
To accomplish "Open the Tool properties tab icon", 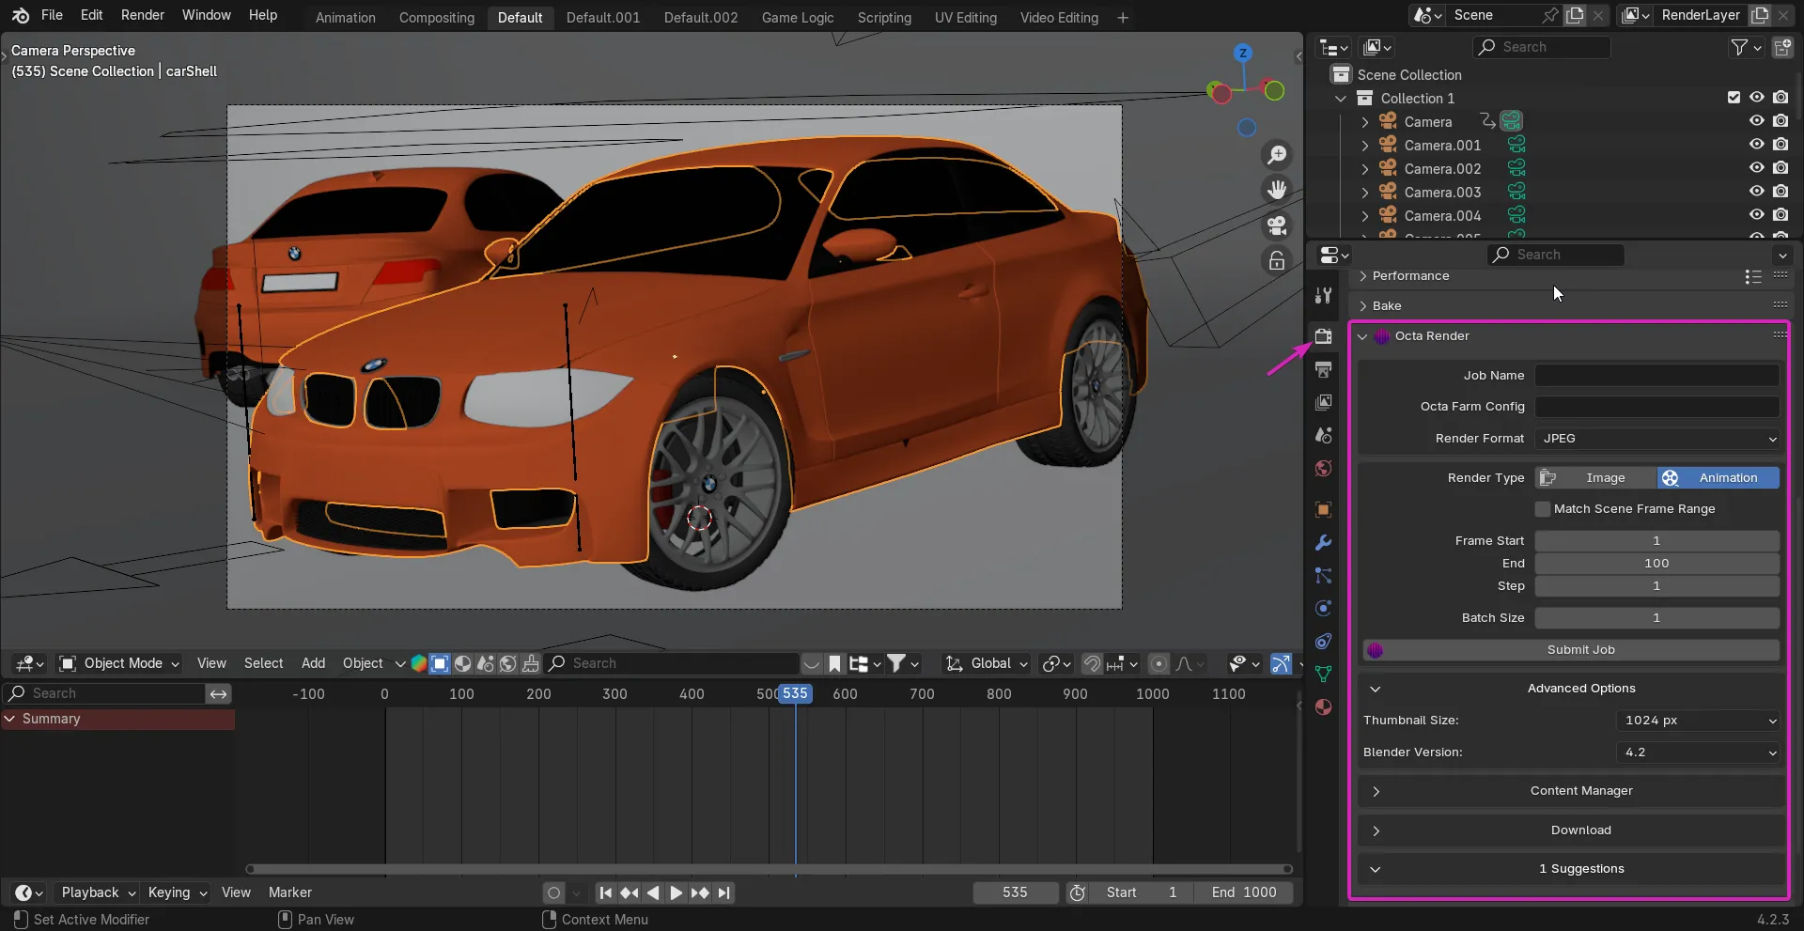I will click(1323, 295).
